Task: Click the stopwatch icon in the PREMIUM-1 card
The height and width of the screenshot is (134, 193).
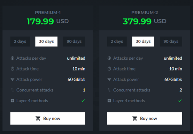Action: point(13,69)
